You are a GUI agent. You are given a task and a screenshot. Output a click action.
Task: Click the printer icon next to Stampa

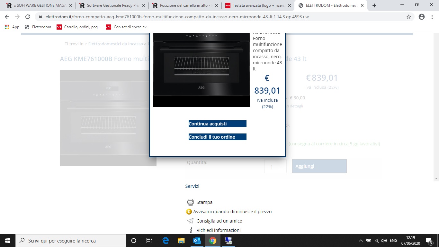click(191, 202)
